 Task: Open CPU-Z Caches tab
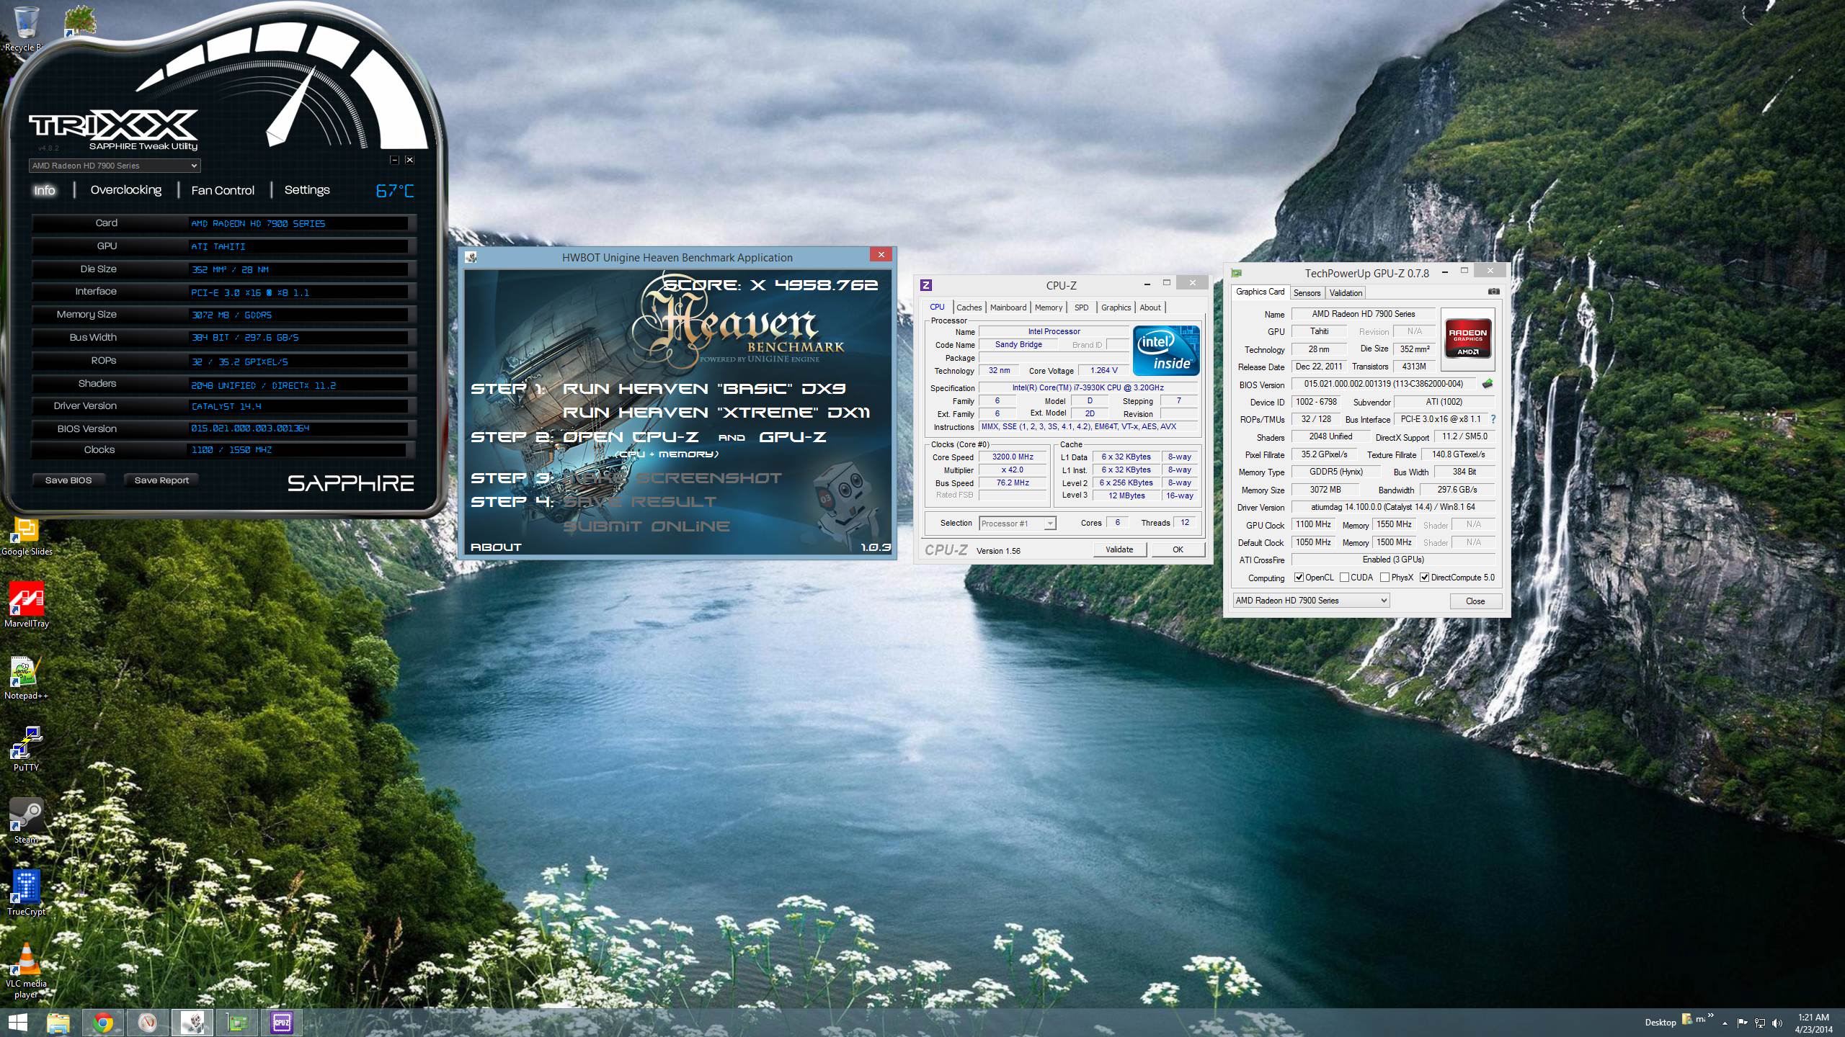(x=969, y=307)
